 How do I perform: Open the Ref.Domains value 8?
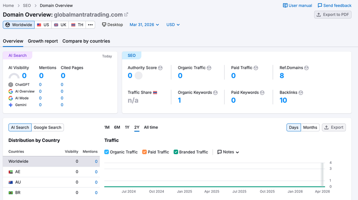coord(282,75)
